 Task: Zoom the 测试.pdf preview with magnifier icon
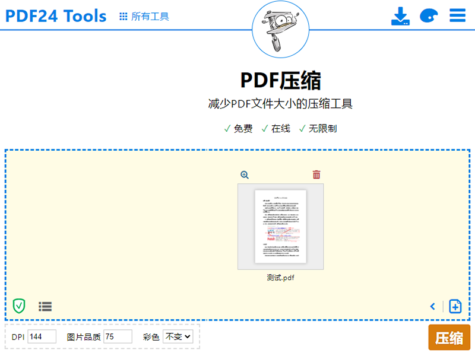pyautogui.click(x=245, y=174)
